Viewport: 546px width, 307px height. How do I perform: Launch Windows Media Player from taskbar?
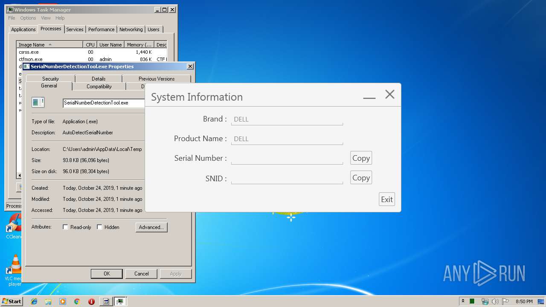click(63, 301)
